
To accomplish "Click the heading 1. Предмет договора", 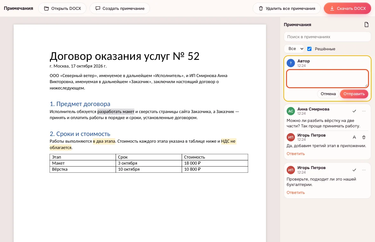I will (80, 104).
